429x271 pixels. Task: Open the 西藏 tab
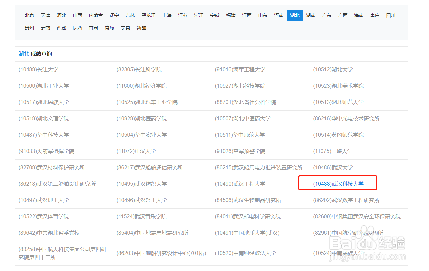pyautogui.click(x=61, y=28)
